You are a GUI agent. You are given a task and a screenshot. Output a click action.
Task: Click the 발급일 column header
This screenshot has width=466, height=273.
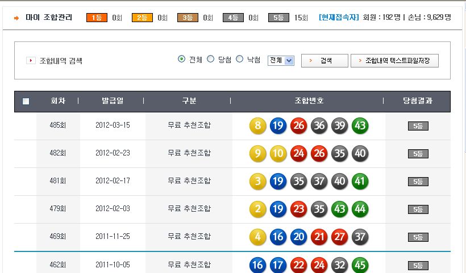(113, 101)
